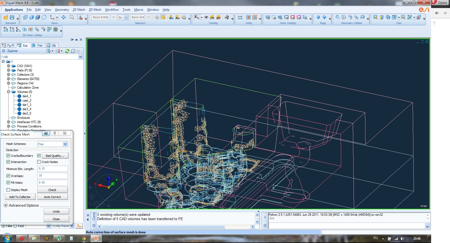This screenshot has height=243, width=450.
Task: Click the anchor rotation-center icon in Views
Action: [x=81, y=17]
